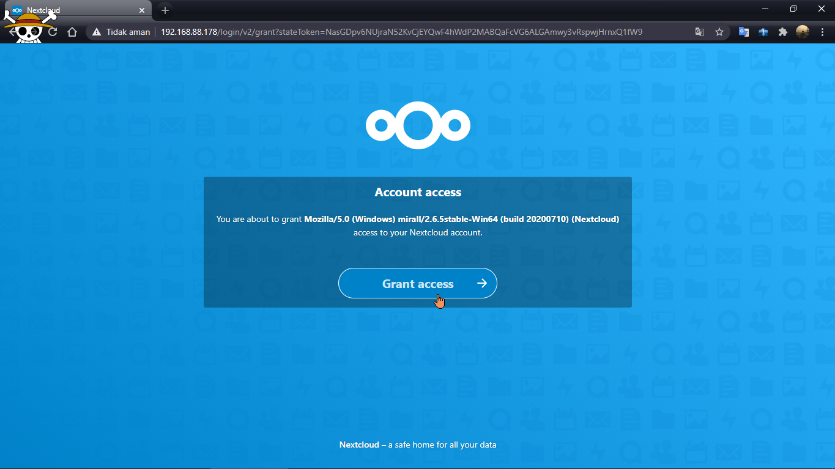Viewport: 835px width, 469px height.
Task: Restore down the browser window
Action: click(793, 9)
